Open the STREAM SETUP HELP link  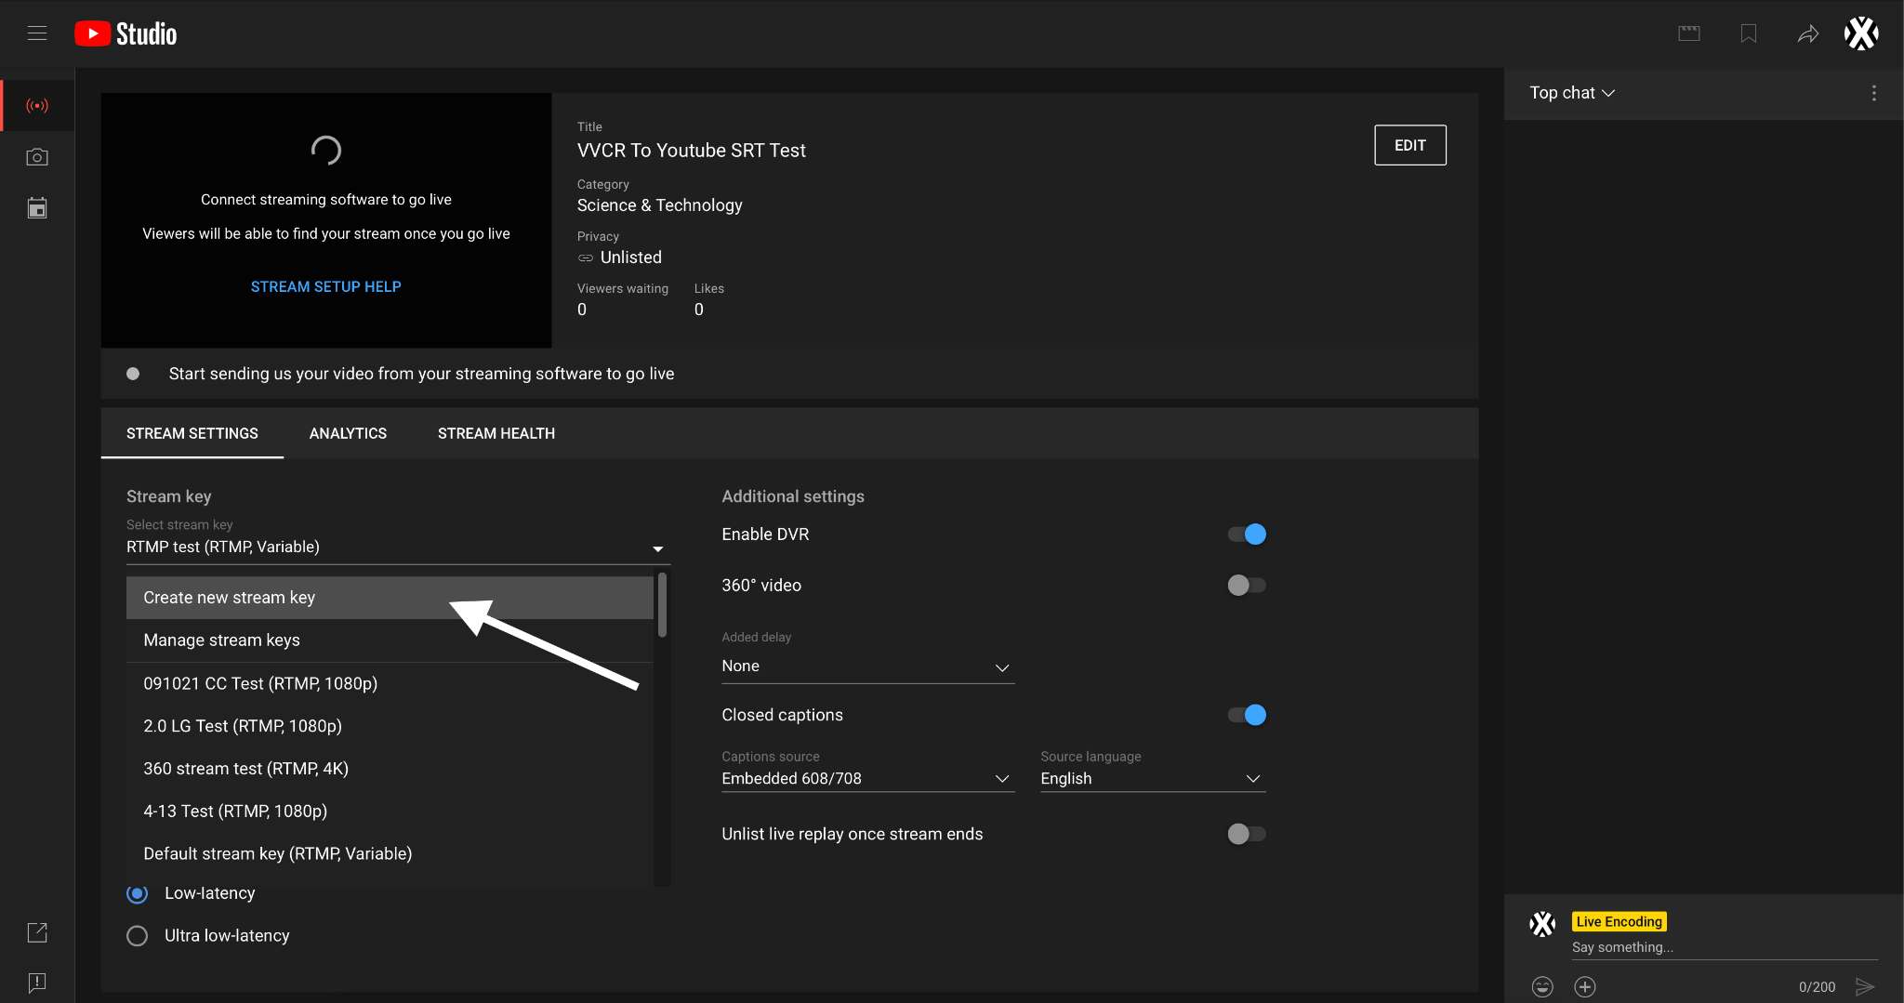tap(325, 285)
